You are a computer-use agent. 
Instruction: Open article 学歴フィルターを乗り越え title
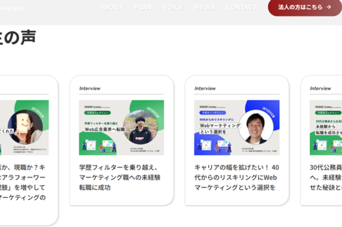coord(120,177)
